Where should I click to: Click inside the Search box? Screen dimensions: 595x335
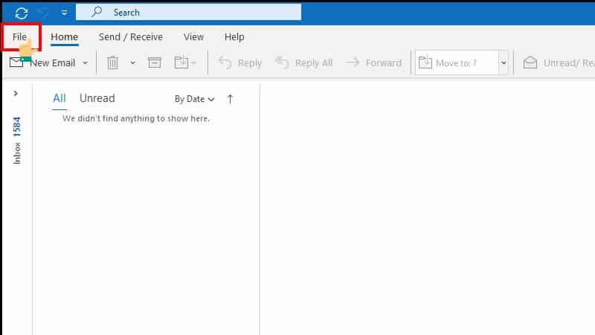tap(193, 13)
